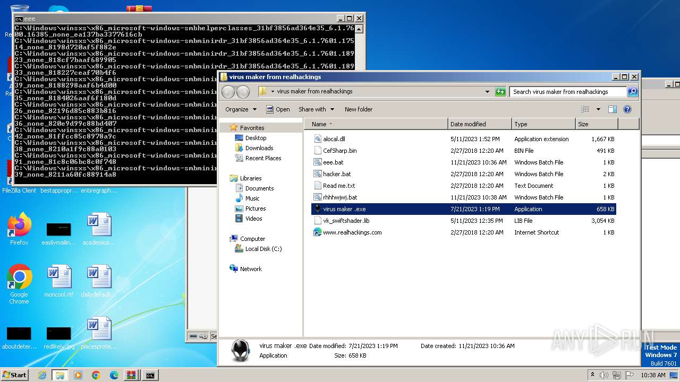The height and width of the screenshot is (382, 680).
Task: Sort by the Size column header
Action: (597, 124)
